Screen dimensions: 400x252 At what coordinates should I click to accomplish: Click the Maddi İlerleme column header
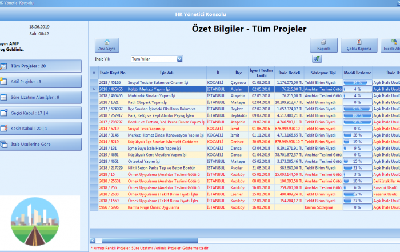357,73
